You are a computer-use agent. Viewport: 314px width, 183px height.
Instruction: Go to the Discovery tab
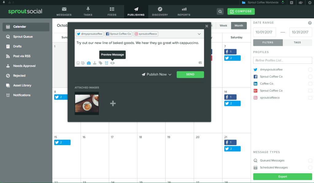(x=160, y=12)
